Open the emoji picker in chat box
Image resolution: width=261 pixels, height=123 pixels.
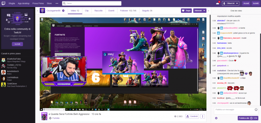click(x=256, y=110)
